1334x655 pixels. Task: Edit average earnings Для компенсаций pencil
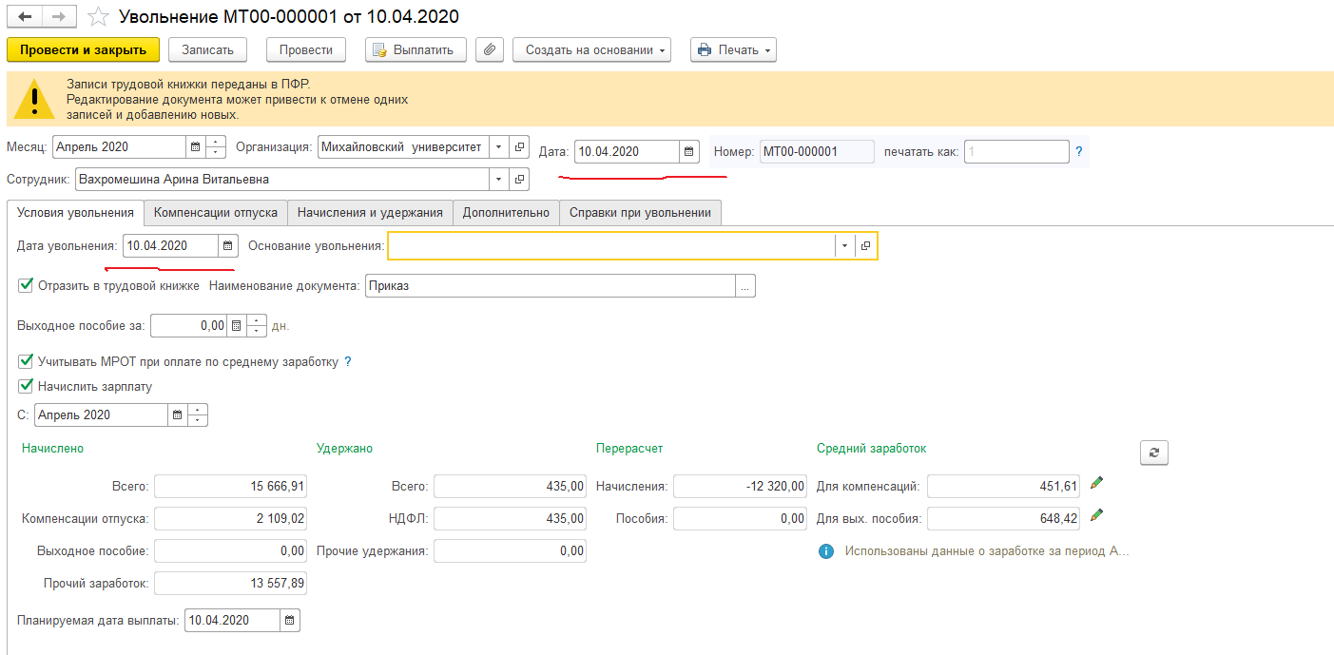click(1096, 484)
